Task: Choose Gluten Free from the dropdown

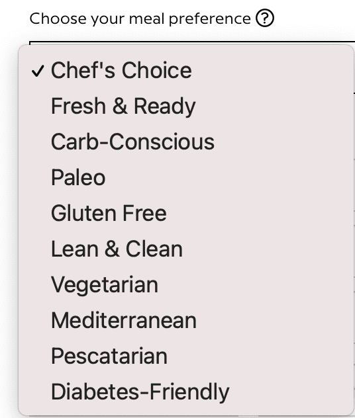Action: click(x=186, y=213)
